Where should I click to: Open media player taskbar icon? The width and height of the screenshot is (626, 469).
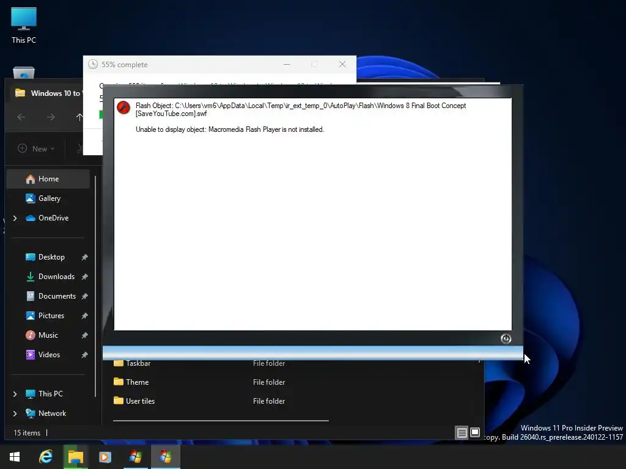tap(105, 457)
